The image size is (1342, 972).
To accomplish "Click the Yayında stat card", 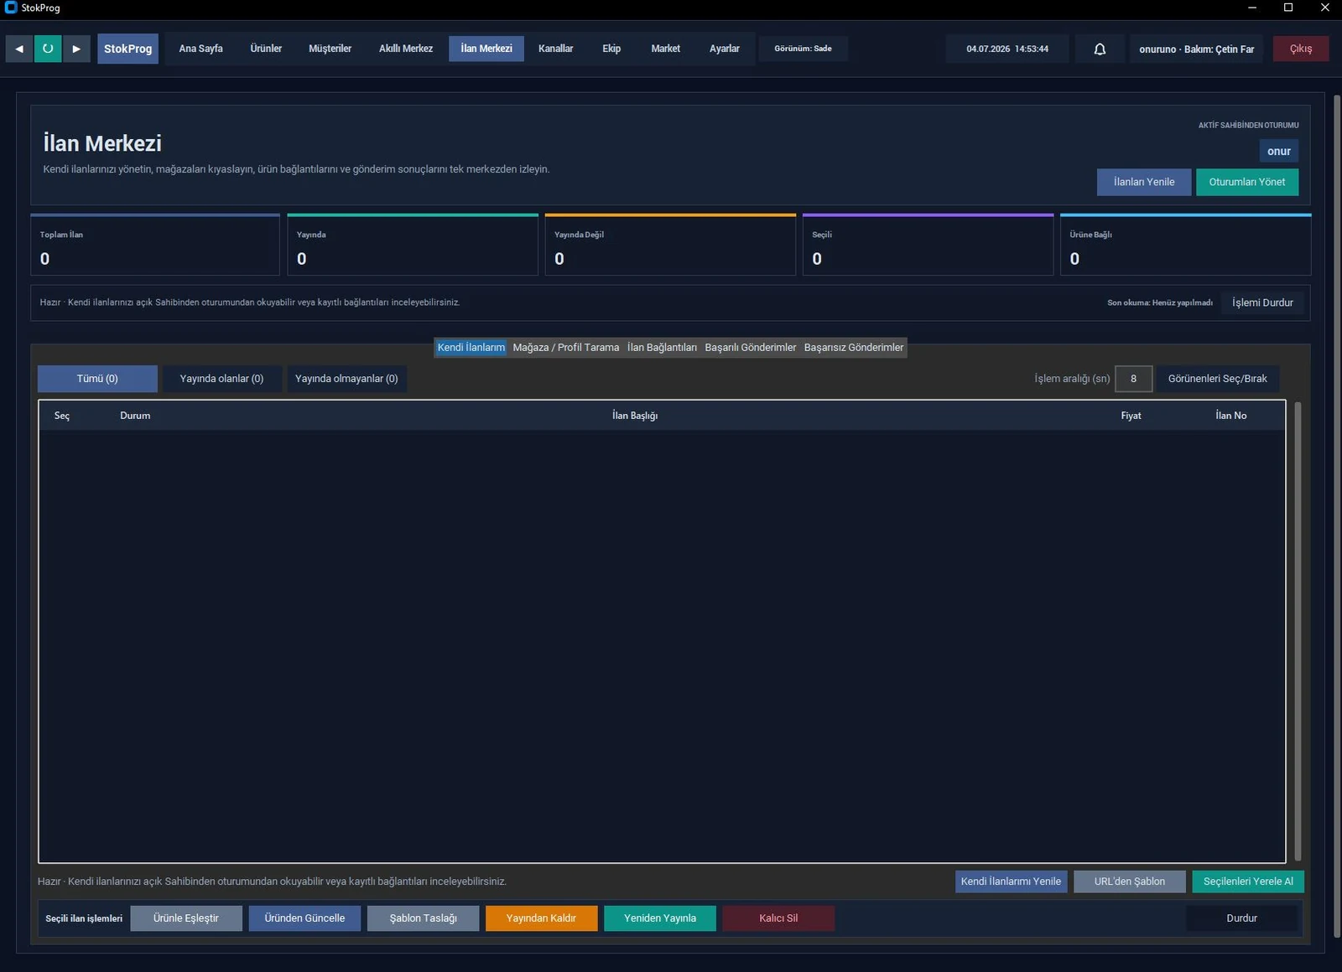I will click(x=413, y=245).
